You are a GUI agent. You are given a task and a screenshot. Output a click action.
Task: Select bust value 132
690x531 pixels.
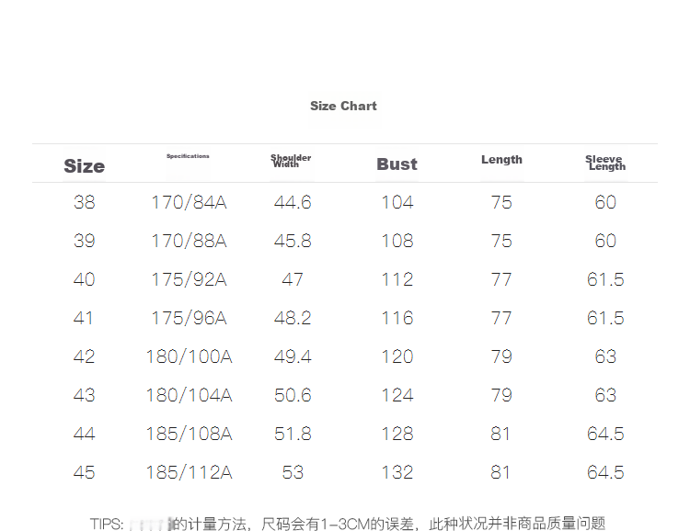397,472
